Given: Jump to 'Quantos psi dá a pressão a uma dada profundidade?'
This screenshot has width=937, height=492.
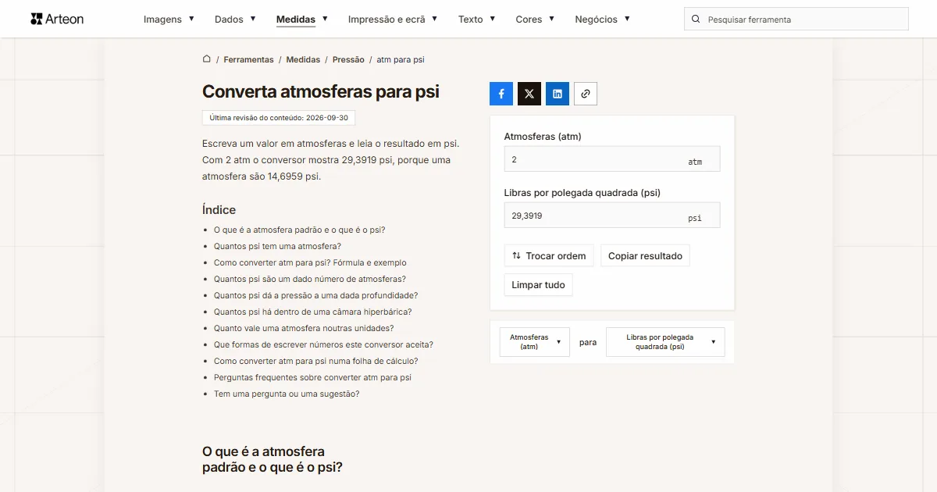Looking at the screenshot, I should pyautogui.click(x=316, y=296).
